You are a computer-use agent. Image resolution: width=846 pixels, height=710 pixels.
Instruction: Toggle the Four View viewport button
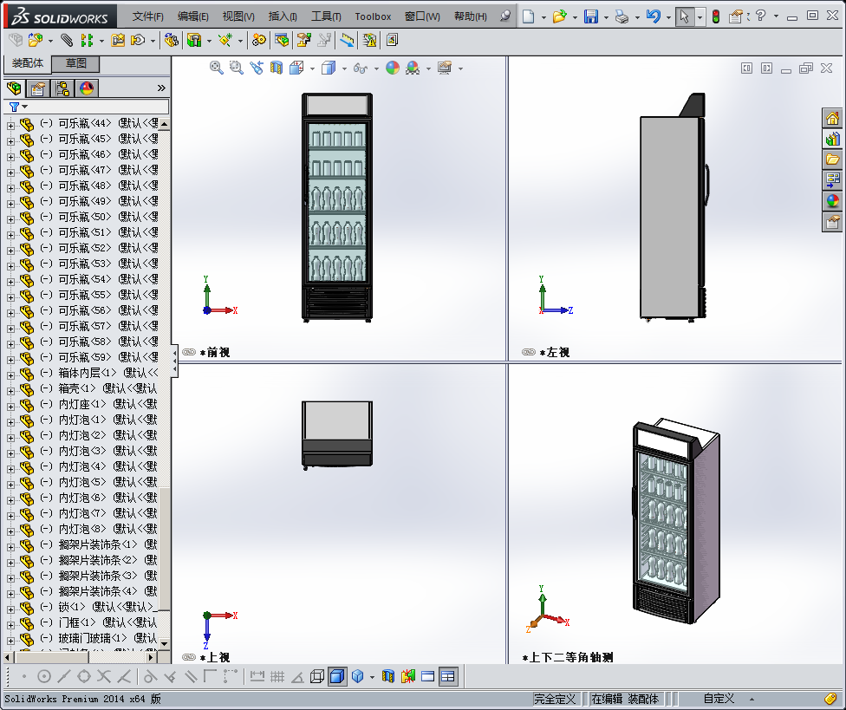447,676
